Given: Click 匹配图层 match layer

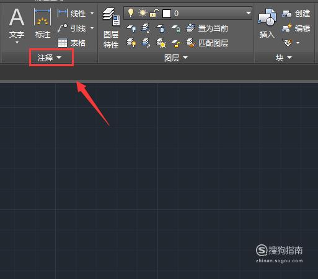Looking at the screenshot, I should (207, 43).
